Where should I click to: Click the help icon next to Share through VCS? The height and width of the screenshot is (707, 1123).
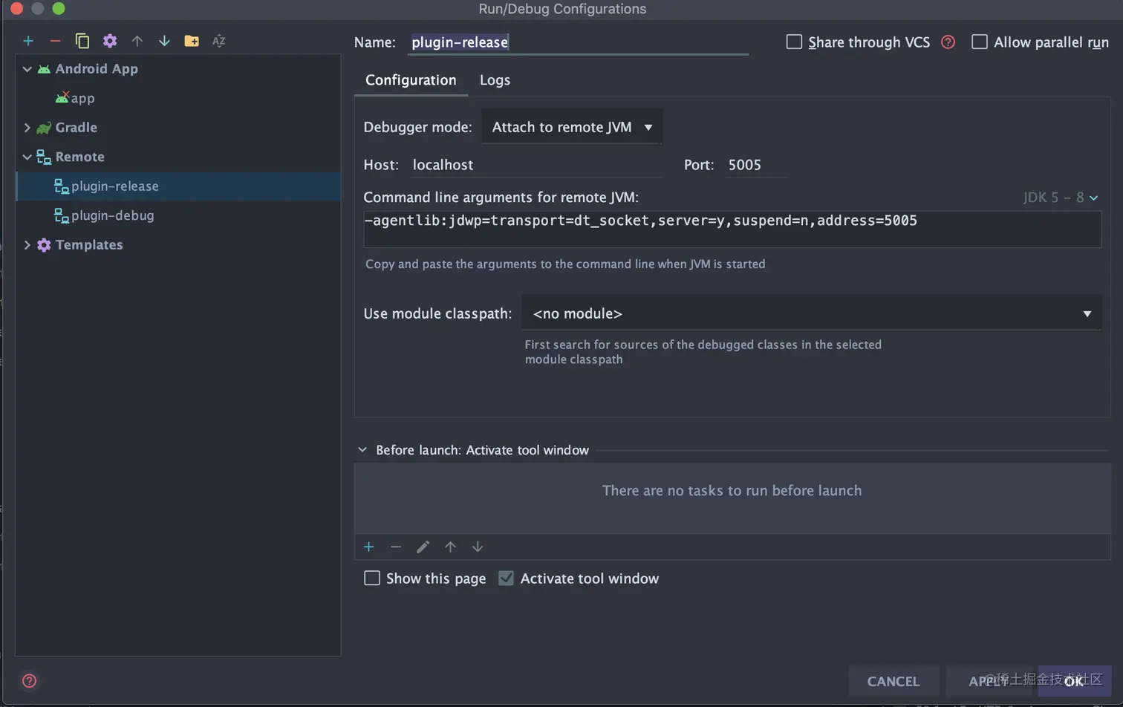click(948, 42)
